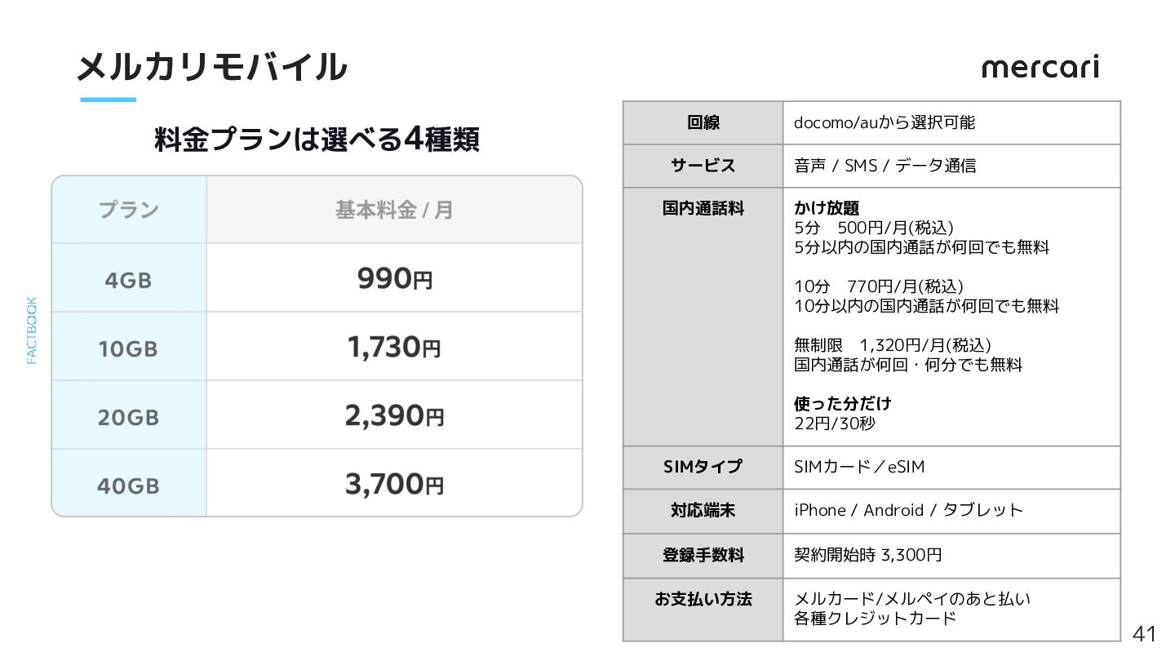This screenshot has width=1175, height=661.
Task: Click the docomo/auから選択可能 cell
Action: click(x=951, y=123)
